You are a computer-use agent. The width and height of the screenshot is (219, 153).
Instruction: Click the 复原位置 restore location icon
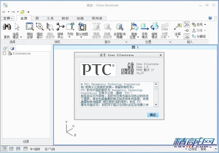134,27
